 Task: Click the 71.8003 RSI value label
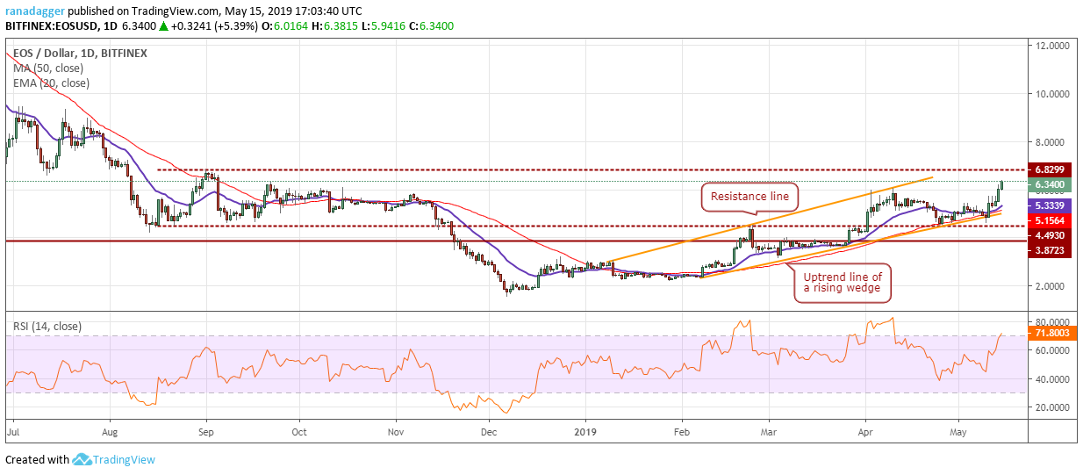click(1051, 335)
